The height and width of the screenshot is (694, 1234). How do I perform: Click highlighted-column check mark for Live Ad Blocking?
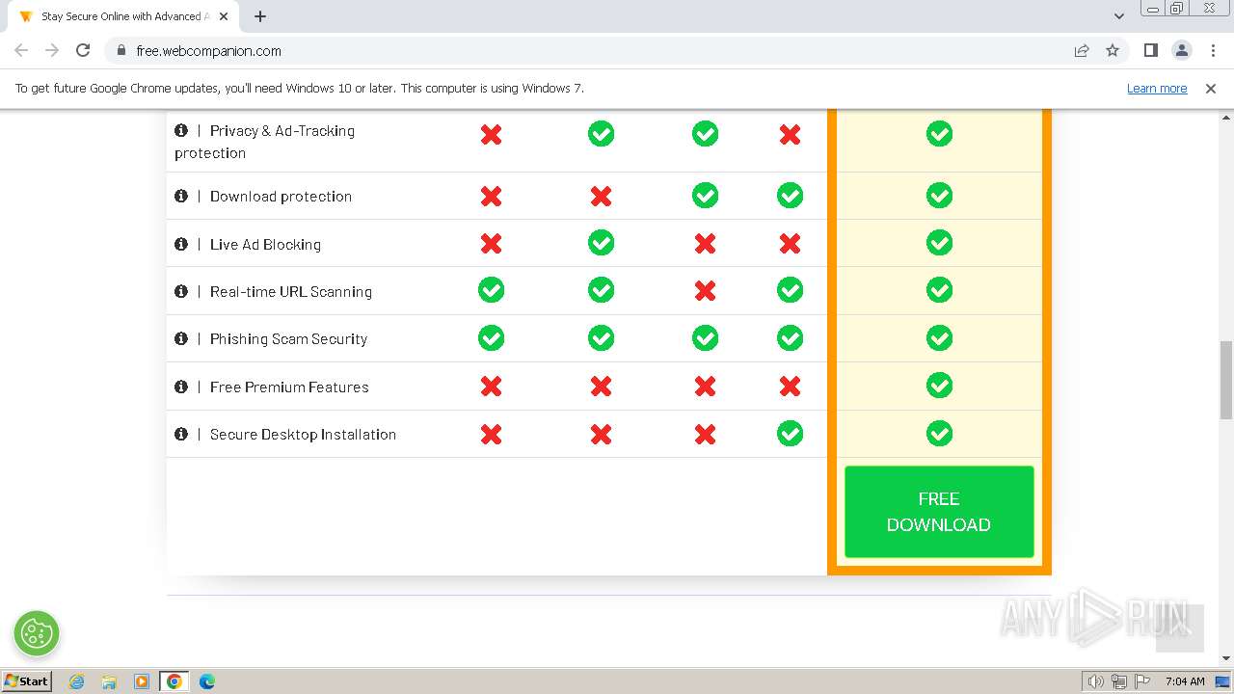939,243
